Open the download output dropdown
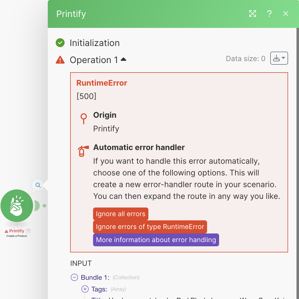 [279, 58]
